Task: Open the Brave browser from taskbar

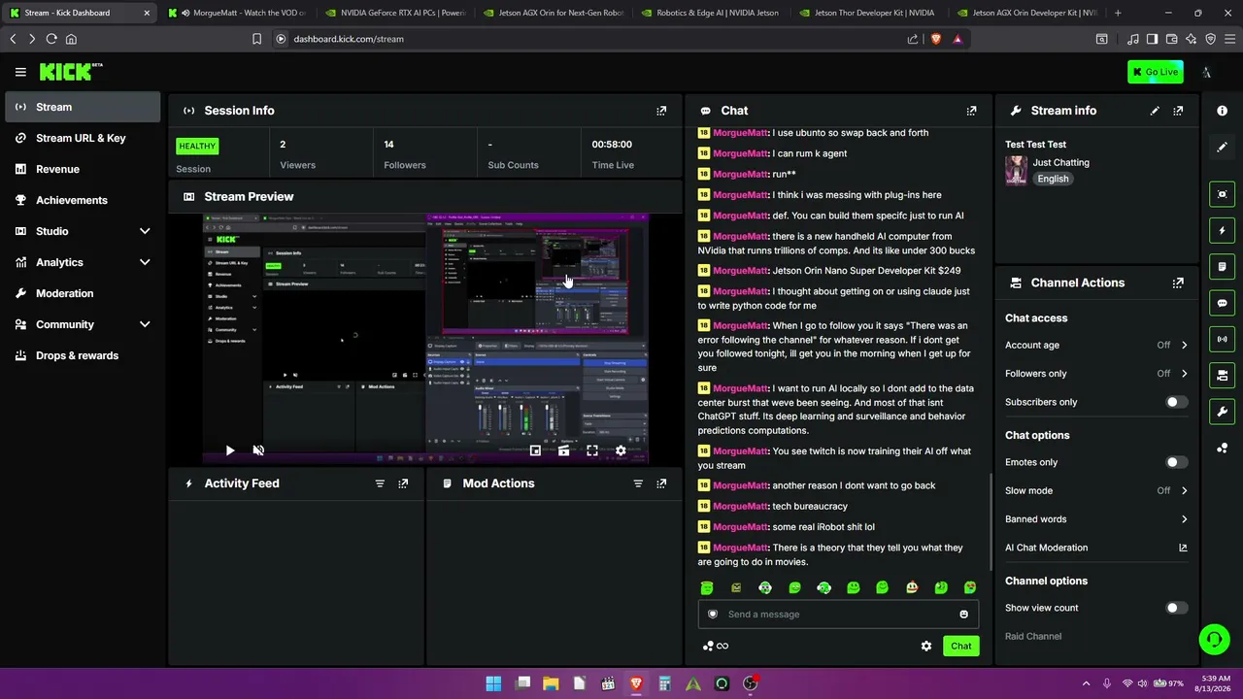Action: pyautogui.click(x=636, y=683)
